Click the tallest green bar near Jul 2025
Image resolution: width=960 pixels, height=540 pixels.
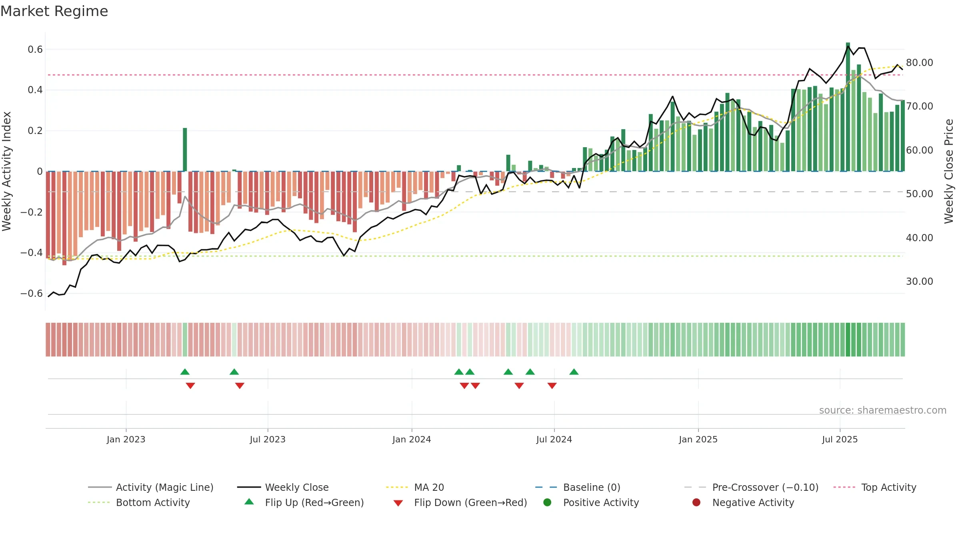tap(848, 107)
